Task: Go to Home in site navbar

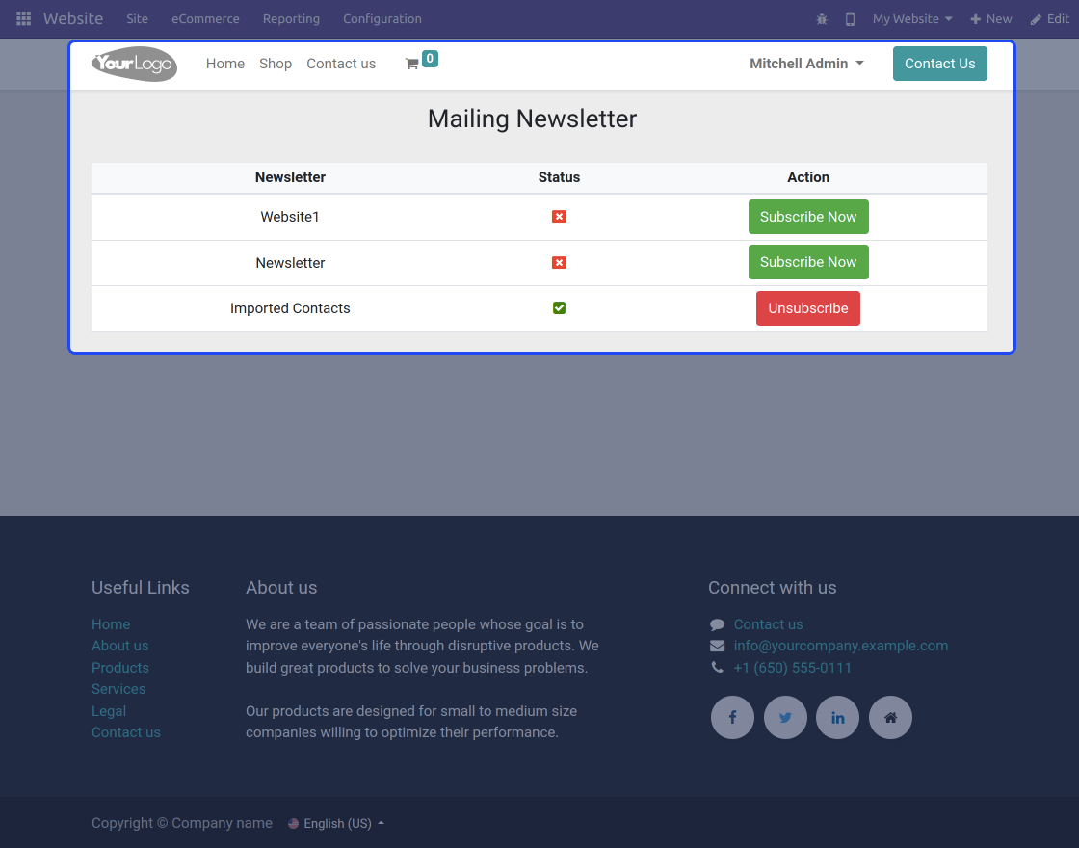Action: (x=225, y=64)
